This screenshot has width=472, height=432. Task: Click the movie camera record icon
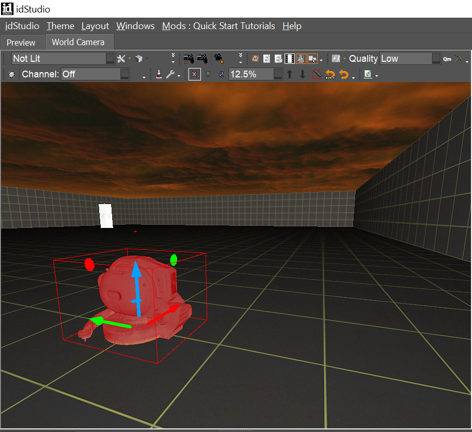219,59
